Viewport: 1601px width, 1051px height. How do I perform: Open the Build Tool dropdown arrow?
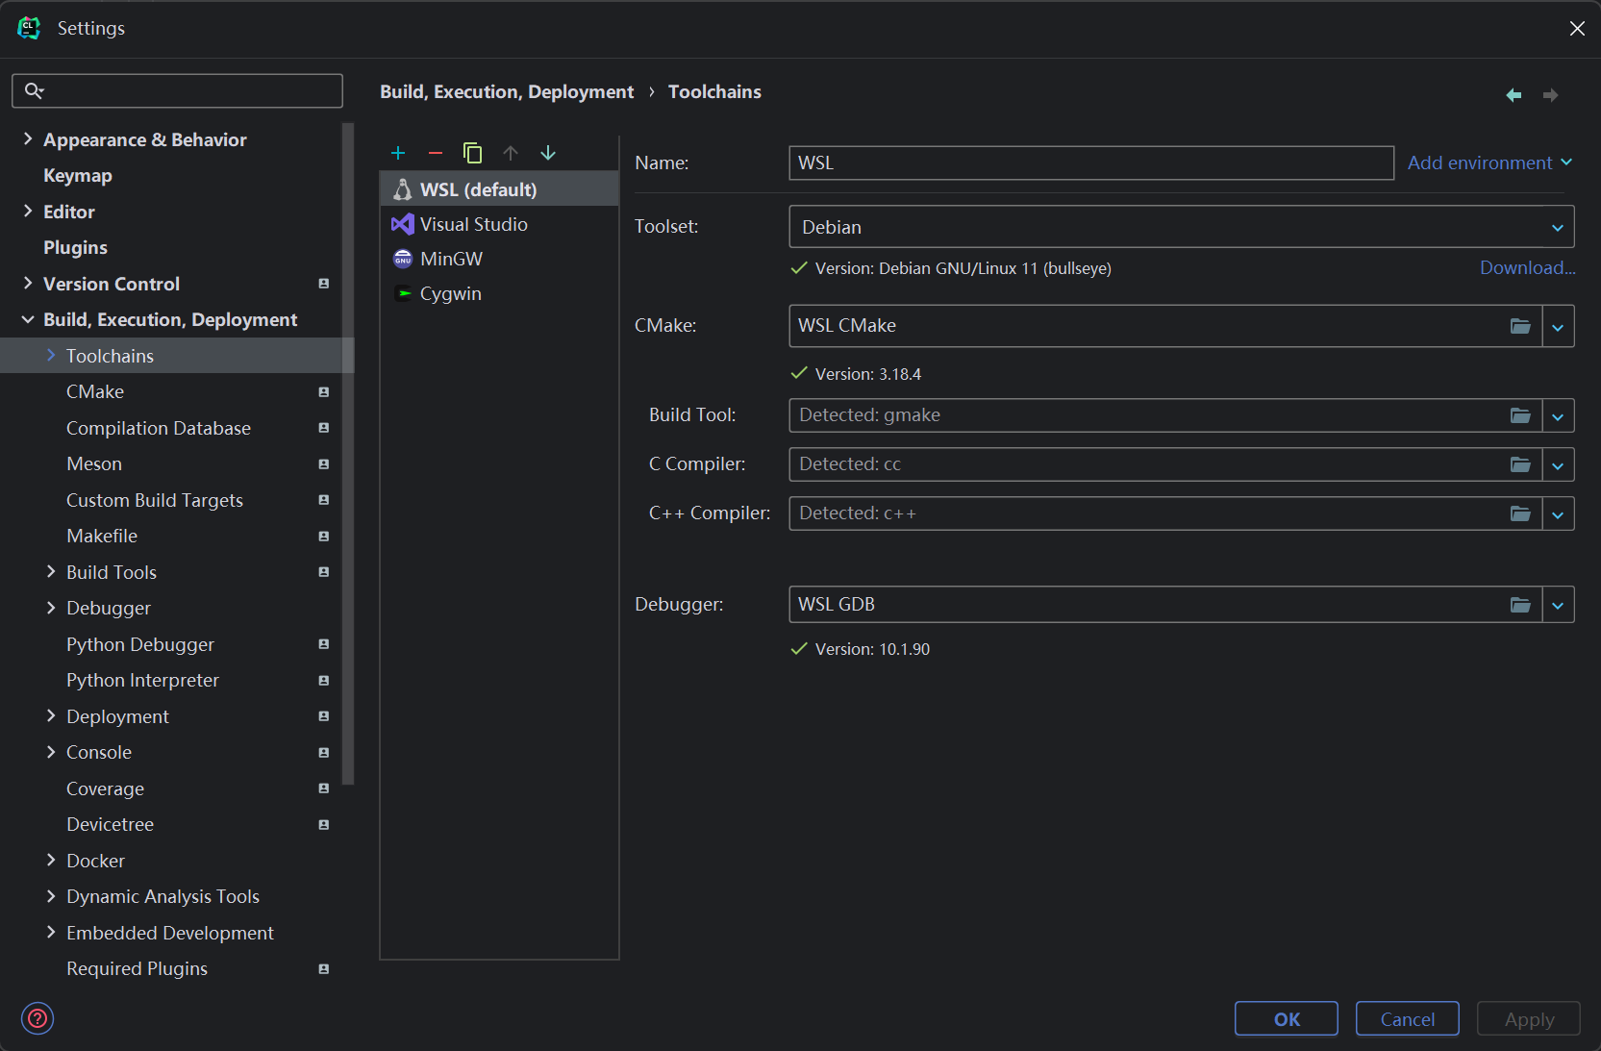point(1558,416)
